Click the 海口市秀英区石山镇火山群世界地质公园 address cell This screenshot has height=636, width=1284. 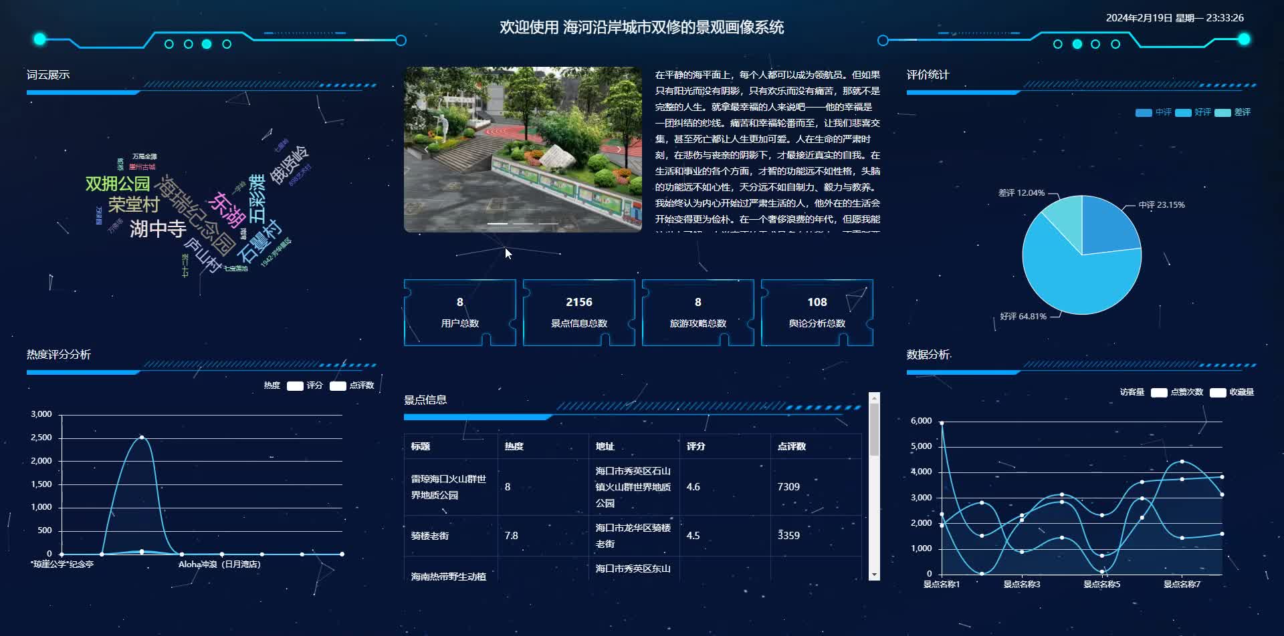(633, 487)
